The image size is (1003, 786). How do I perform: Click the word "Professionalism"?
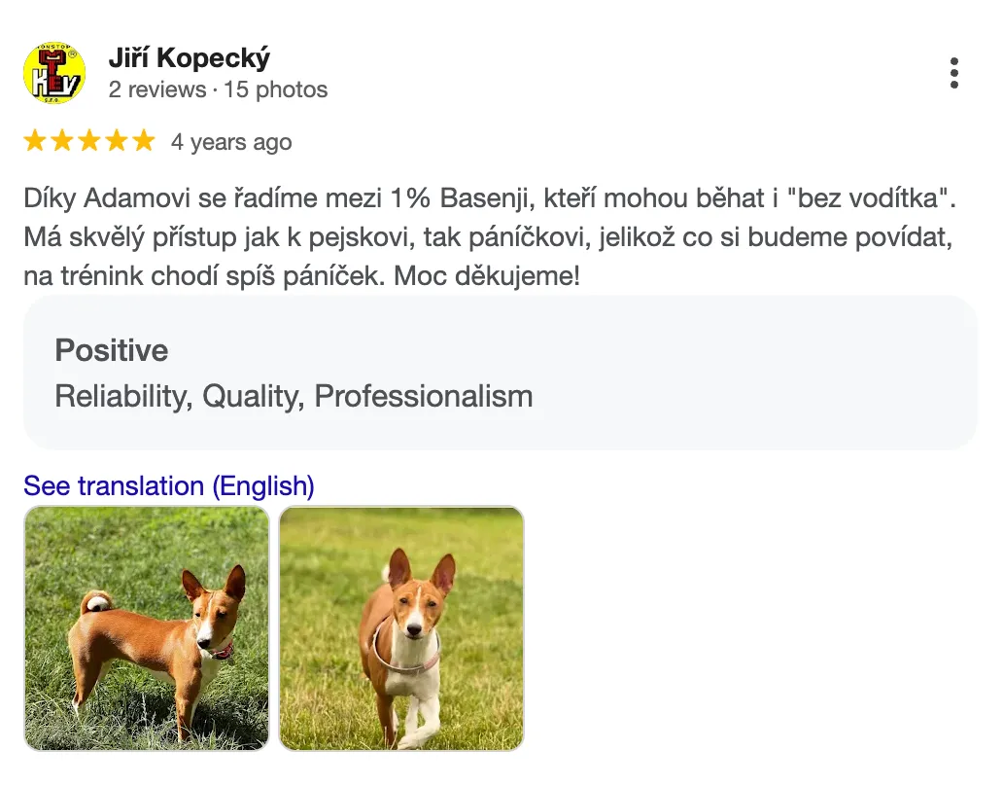[424, 397]
